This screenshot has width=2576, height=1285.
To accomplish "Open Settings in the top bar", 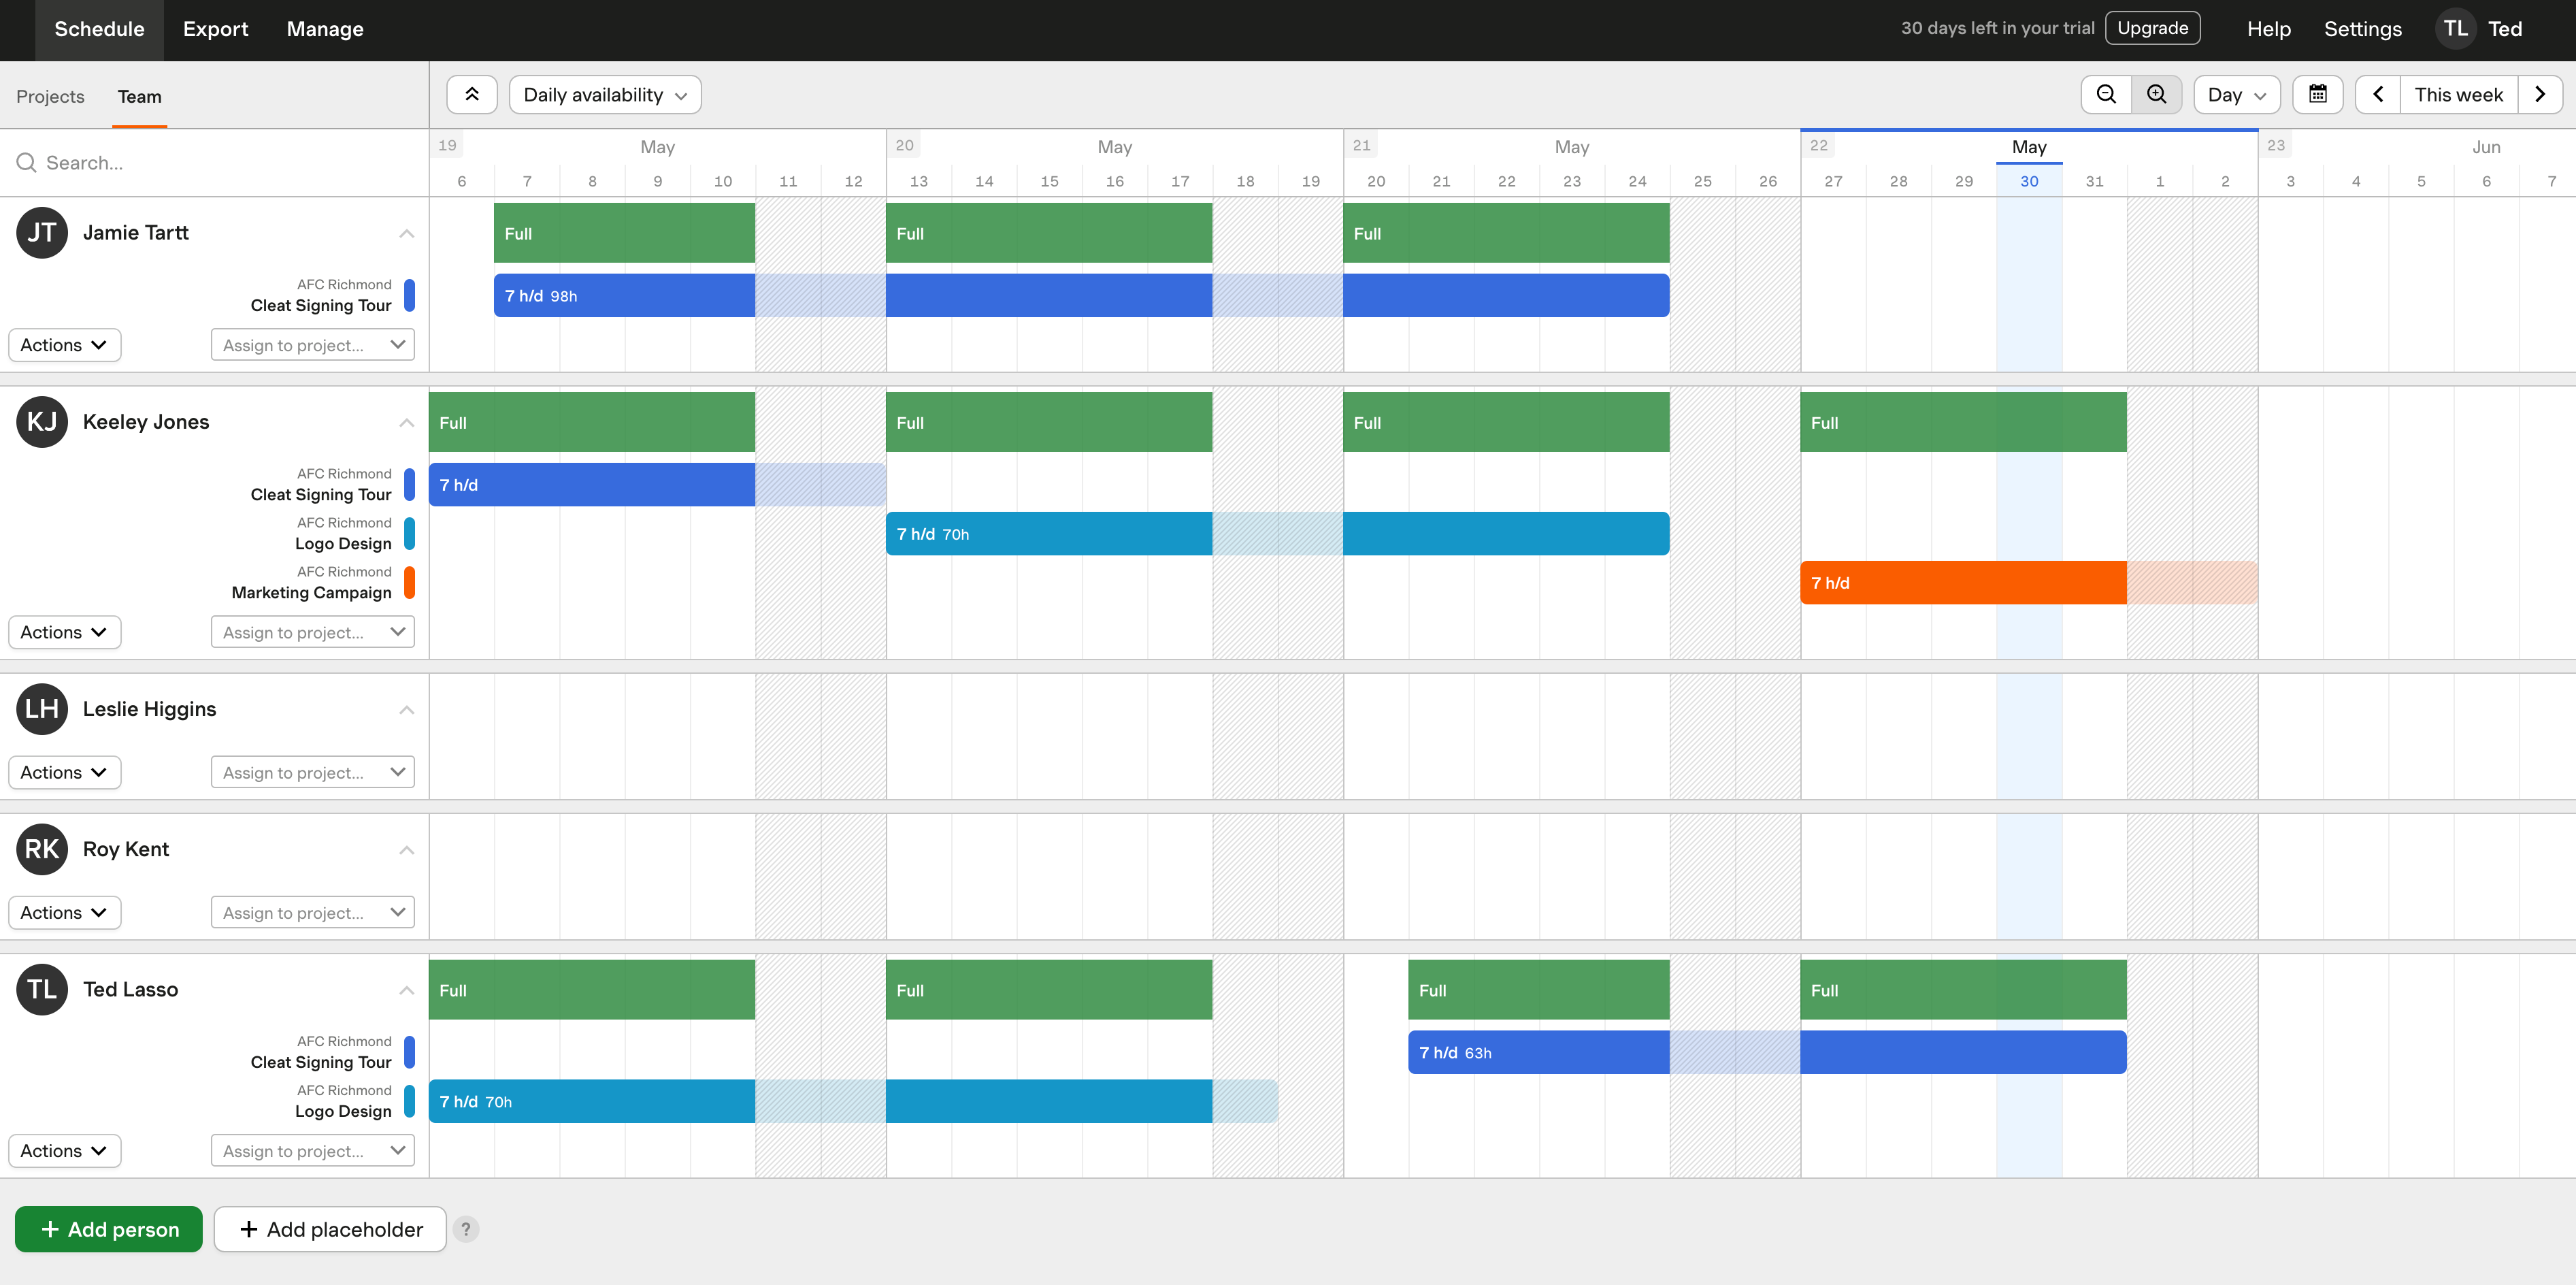I will coord(2362,29).
